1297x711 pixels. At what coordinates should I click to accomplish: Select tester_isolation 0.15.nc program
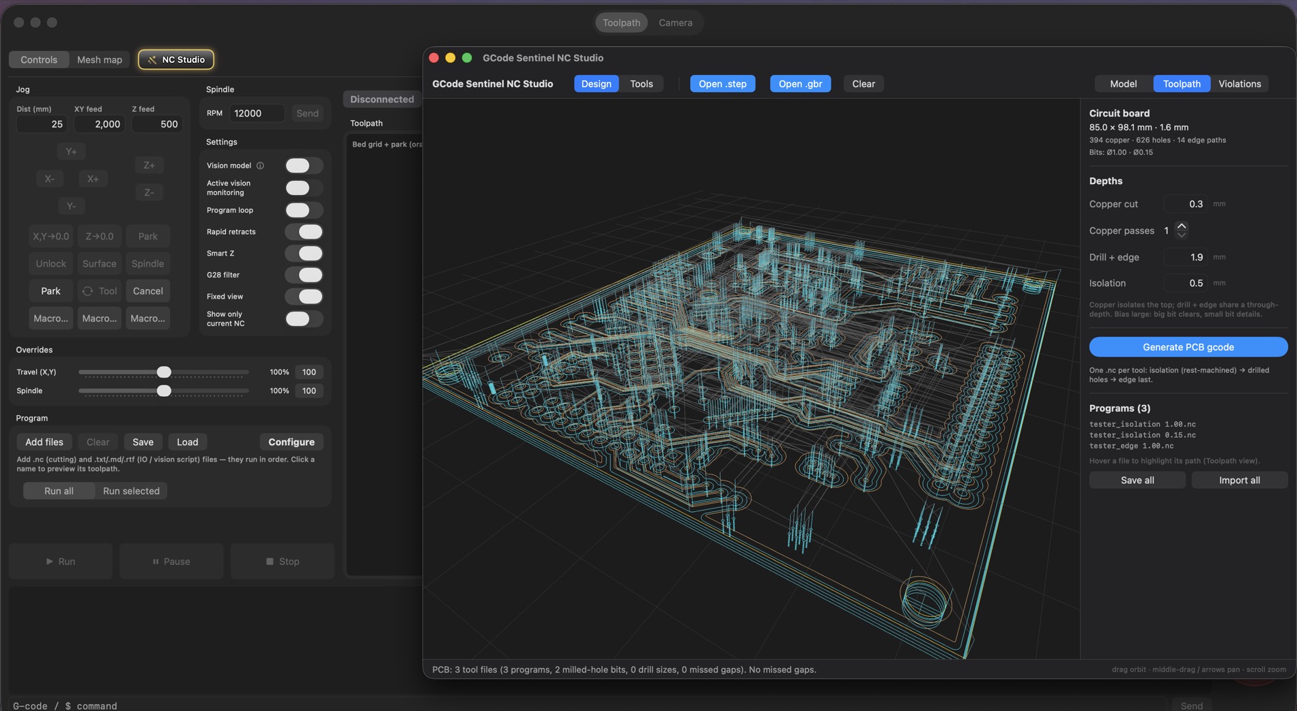point(1142,435)
